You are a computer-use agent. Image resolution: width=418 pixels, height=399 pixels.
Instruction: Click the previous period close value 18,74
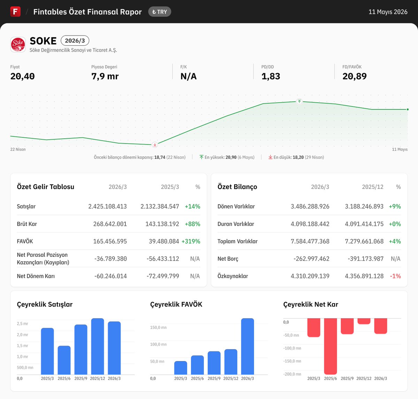(160, 157)
